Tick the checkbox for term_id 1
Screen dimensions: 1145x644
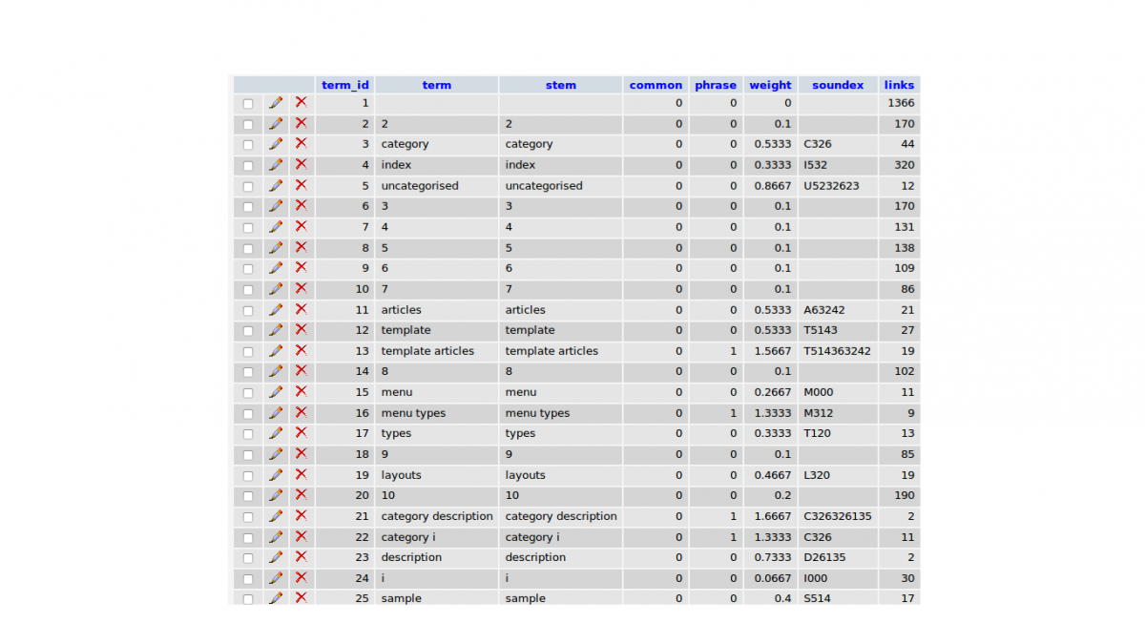[x=248, y=103]
